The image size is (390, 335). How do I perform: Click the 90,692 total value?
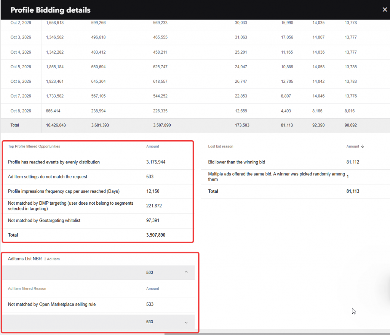[350, 125]
